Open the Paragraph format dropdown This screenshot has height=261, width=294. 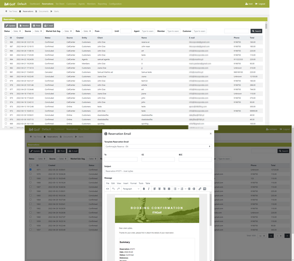point(131,189)
